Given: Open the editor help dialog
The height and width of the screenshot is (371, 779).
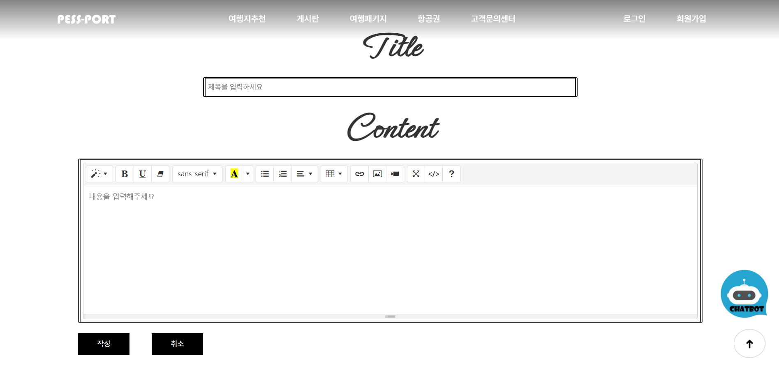Looking at the screenshot, I should coord(451,174).
